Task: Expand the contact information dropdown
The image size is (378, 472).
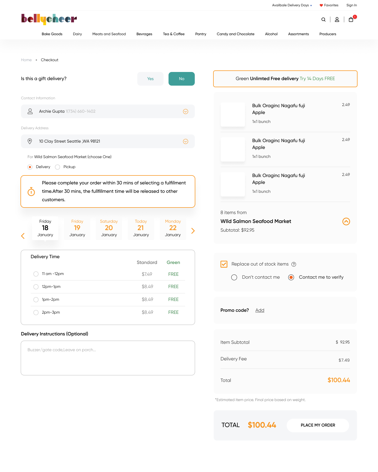Action: (x=186, y=112)
